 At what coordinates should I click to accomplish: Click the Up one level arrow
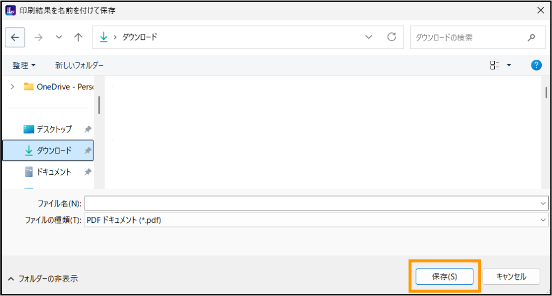click(x=78, y=37)
